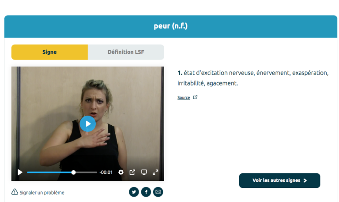This screenshot has height=202, width=339.
Task: Play the video from the control bar
Action: pos(20,172)
